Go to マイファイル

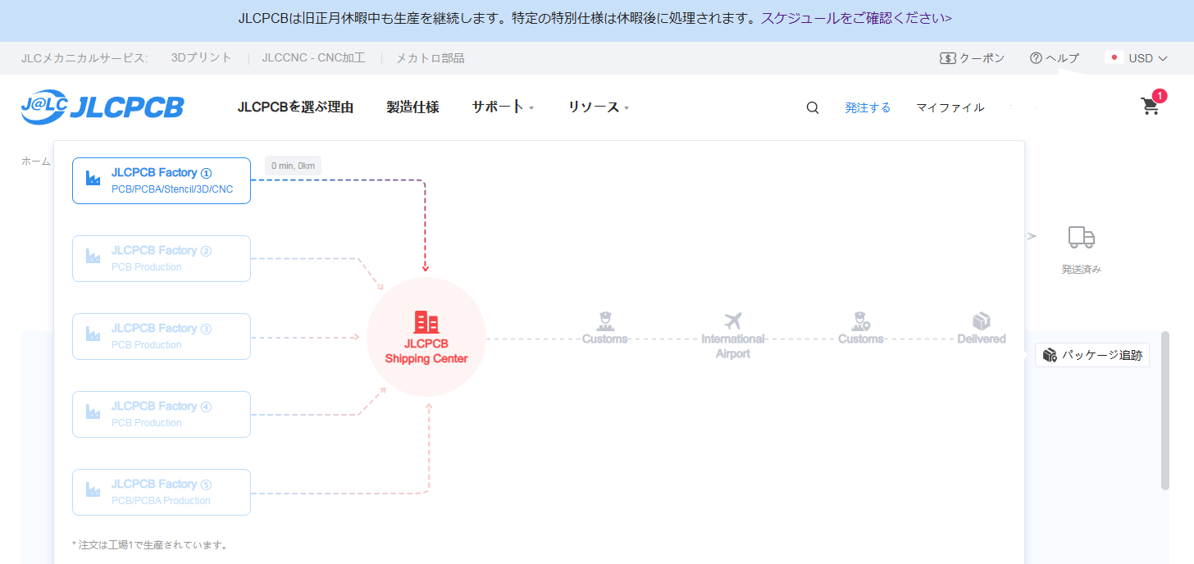[x=950, y=107]
